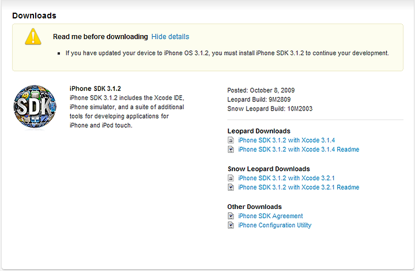
Task: Download iPhone SDK 3.1.2 with Xcode 3.2.1
Action: pyautogui.click(x=286, y=178)
